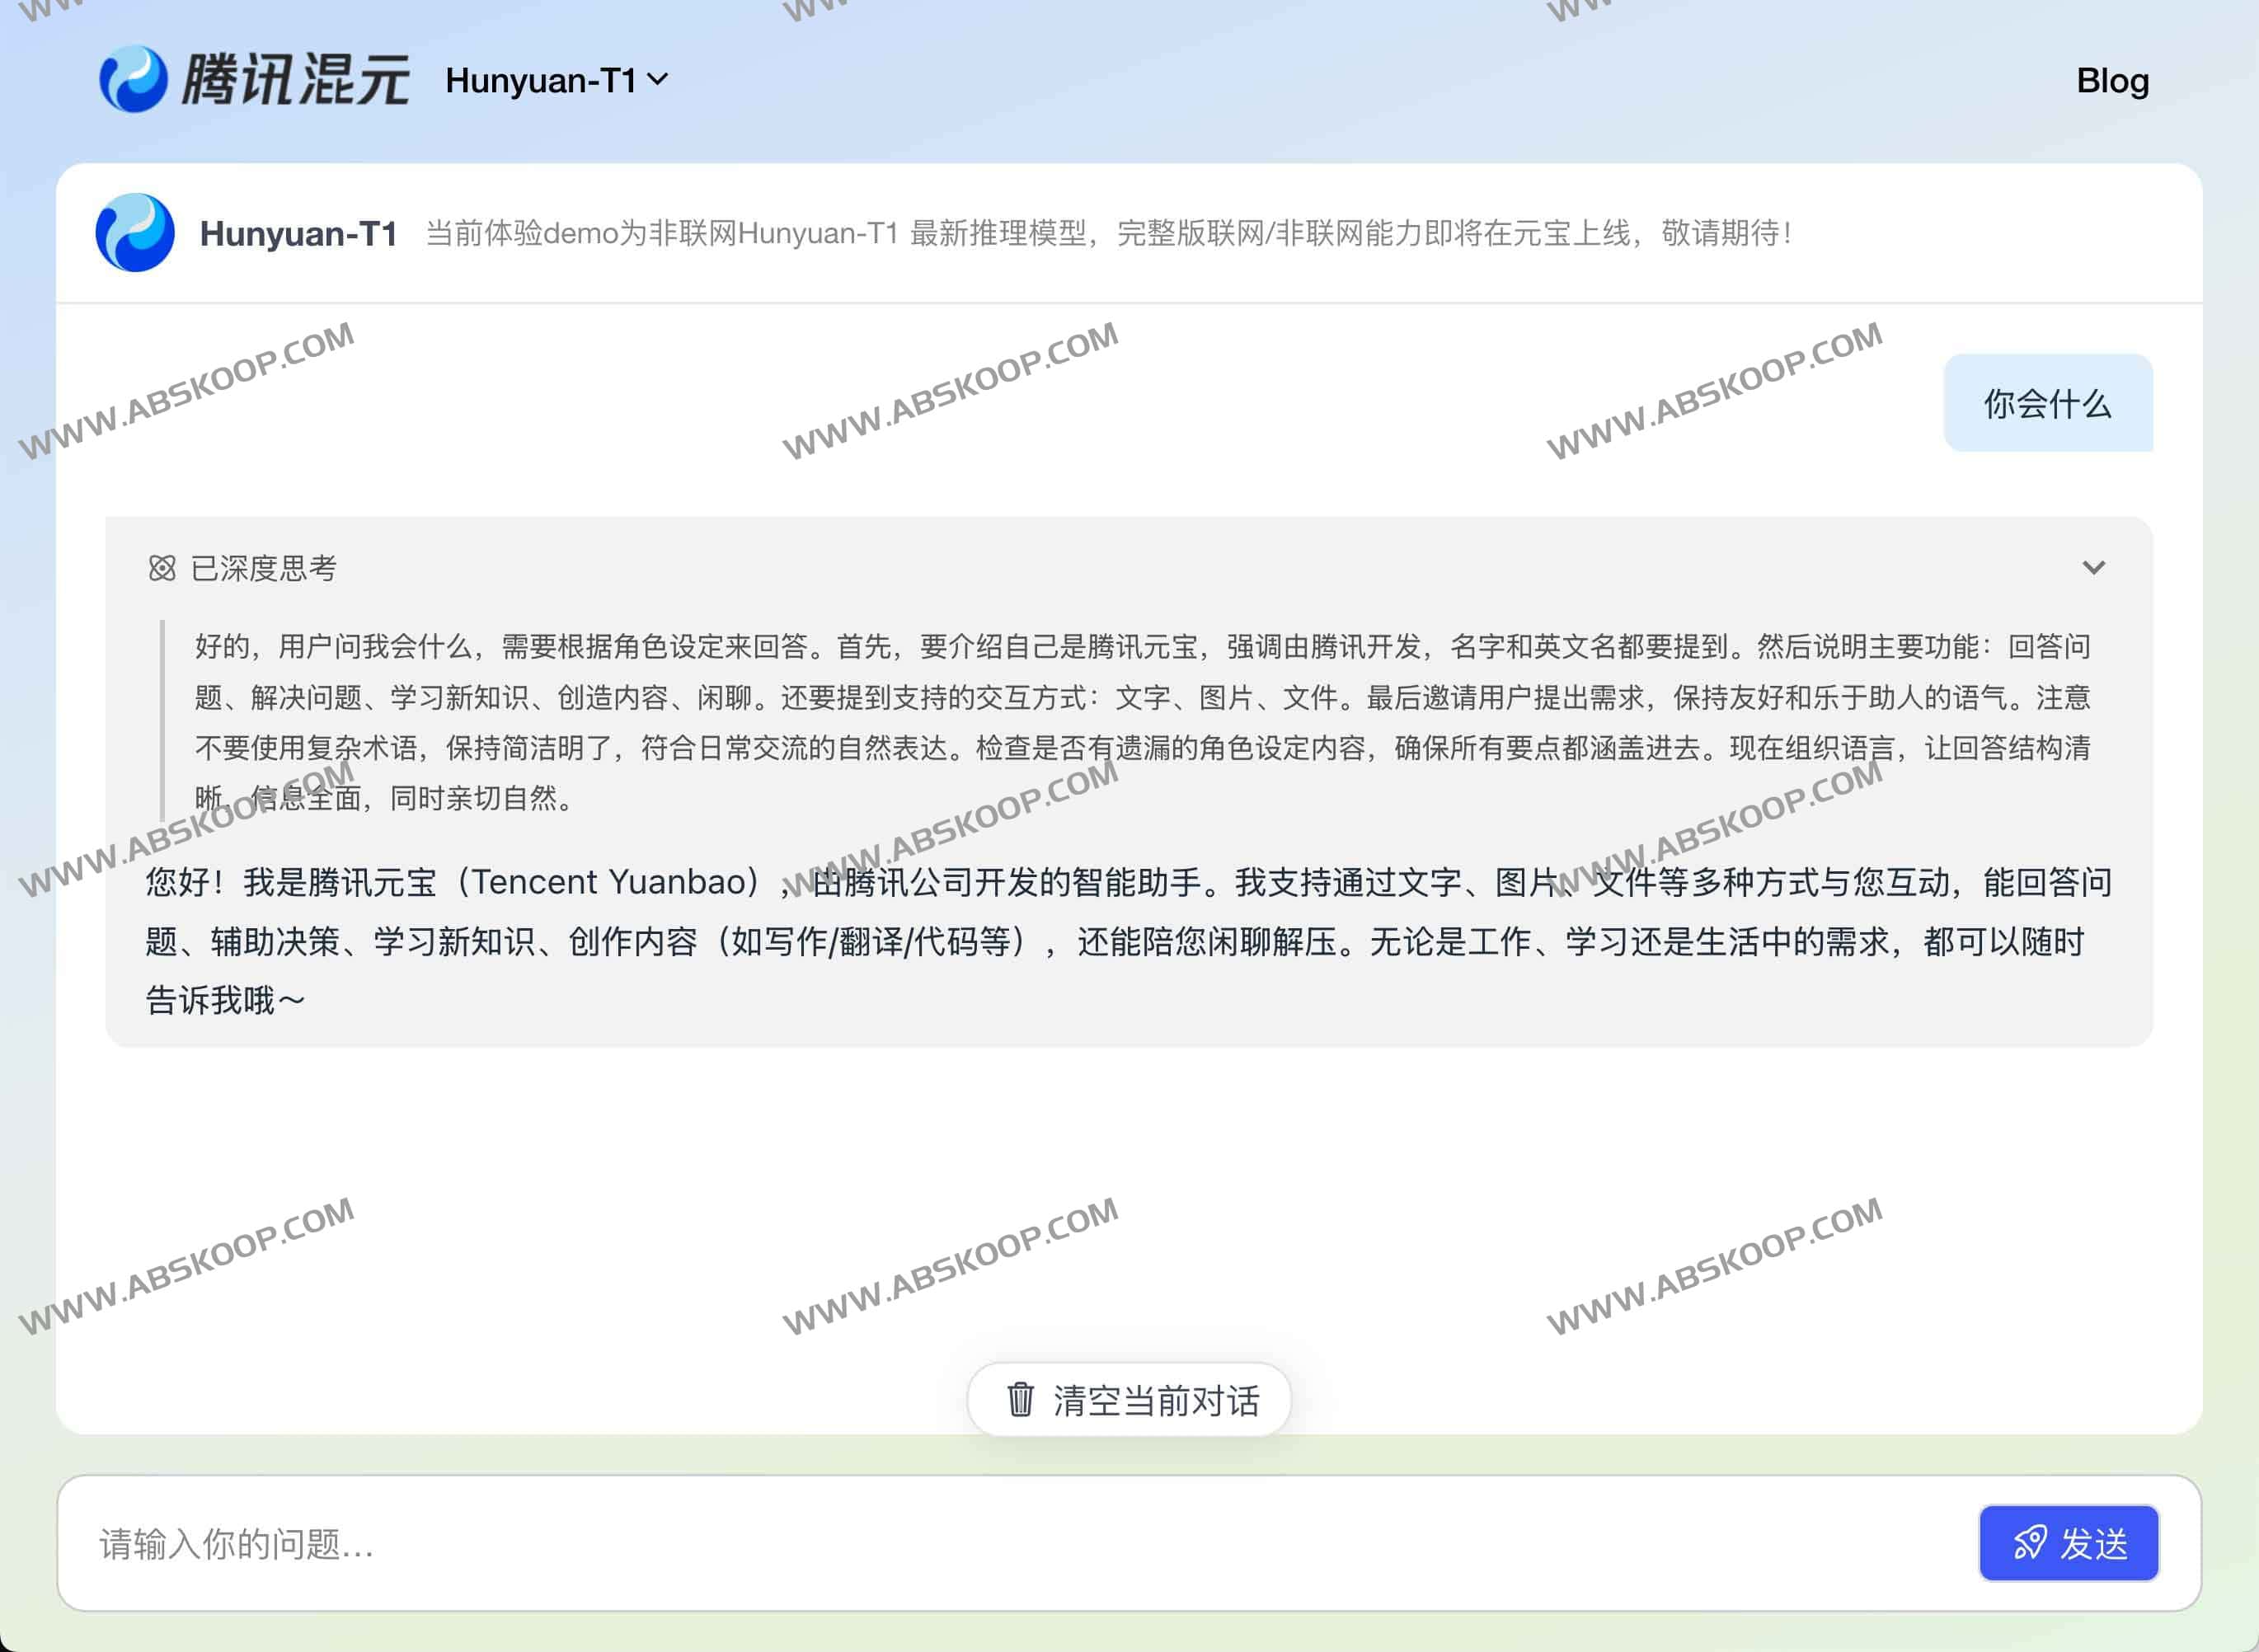2259x1652 pixels.
Task: Select the 你会什么 user message bubble
Action: [2047, 403]
